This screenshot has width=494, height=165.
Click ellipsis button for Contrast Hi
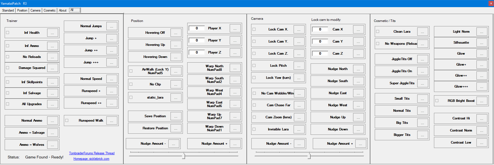tap(482, 118)
